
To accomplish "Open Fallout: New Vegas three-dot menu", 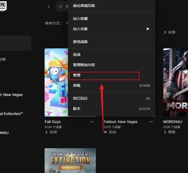I will coord(151,122).
